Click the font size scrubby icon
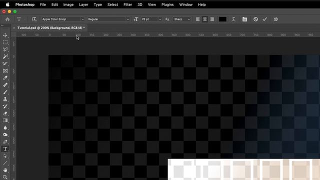 click(136, 19)
